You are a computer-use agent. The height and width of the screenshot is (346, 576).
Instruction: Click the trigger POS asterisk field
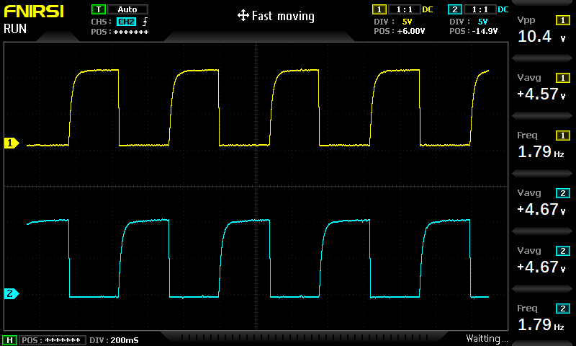(x=131, y=32)
